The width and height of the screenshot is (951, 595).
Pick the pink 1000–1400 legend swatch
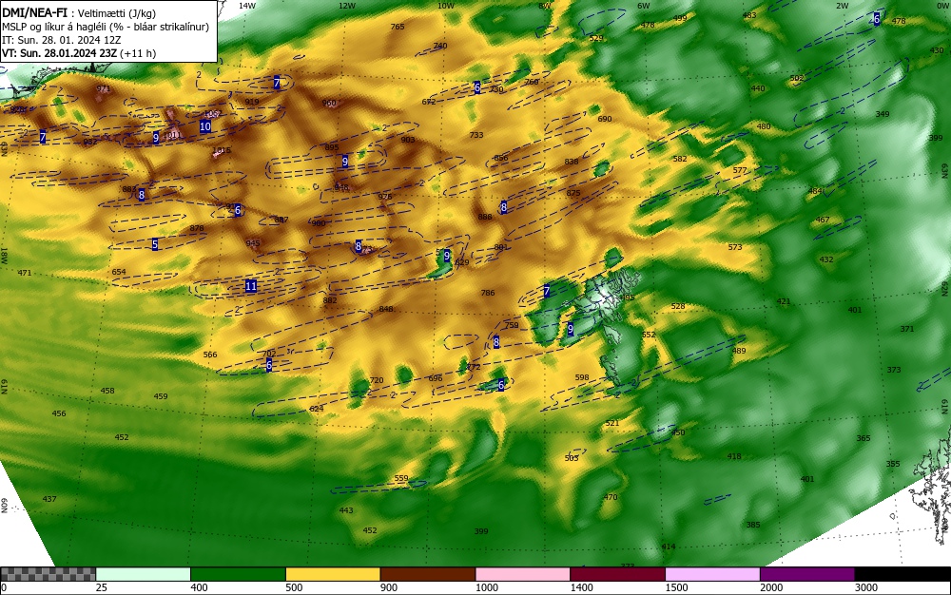click(x=523, y=574)
